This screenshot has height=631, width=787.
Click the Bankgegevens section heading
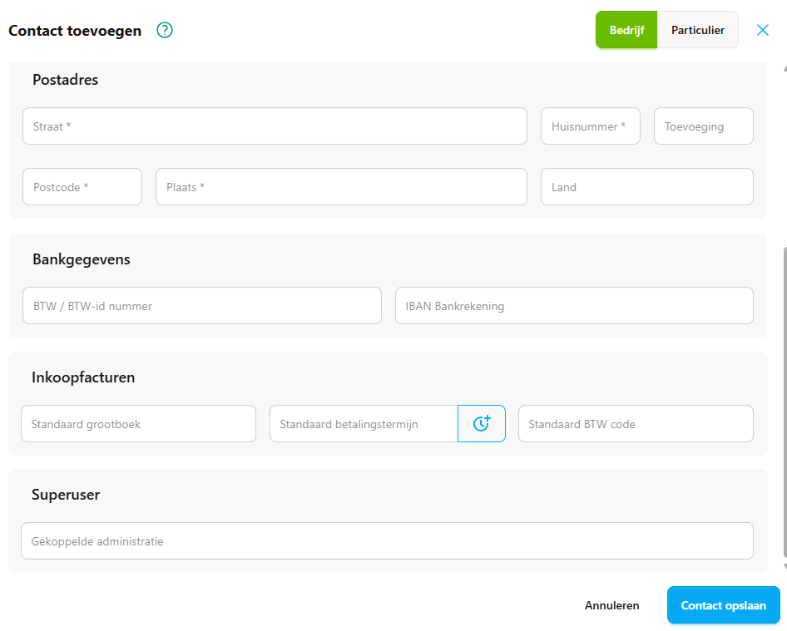pos(82,259)
